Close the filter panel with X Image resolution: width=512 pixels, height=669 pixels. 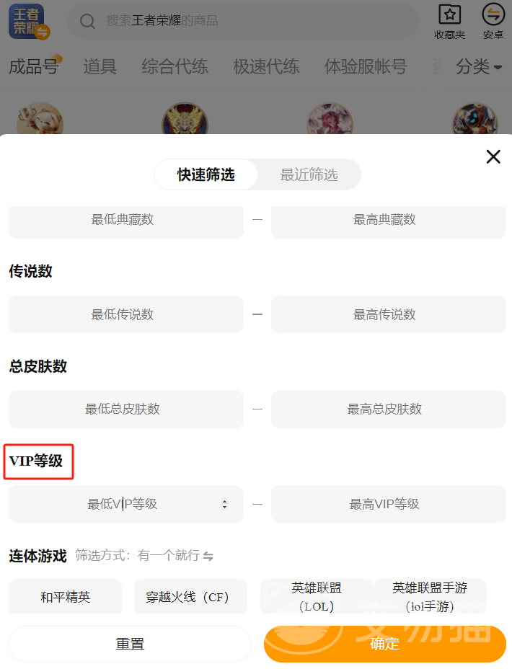[493, 156]
